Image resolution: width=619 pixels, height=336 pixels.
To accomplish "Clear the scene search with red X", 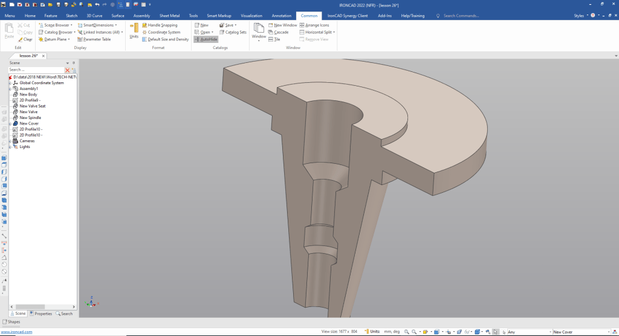I will pyautogui.click(x=68, y=70).
